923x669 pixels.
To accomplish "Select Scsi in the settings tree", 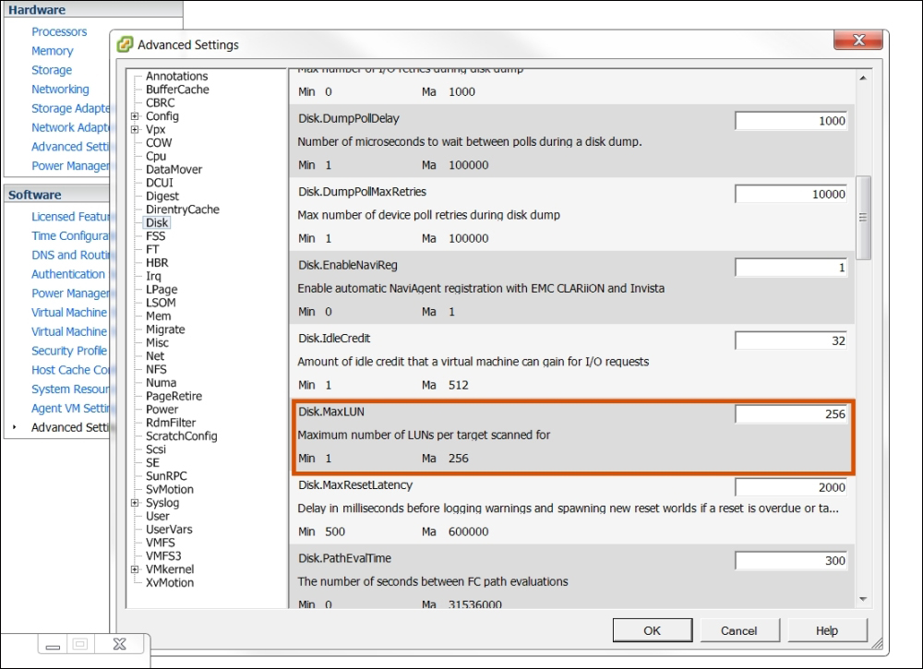I will pos(155,449).
